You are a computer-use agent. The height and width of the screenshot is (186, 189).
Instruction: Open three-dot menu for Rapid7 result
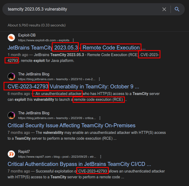click(100, 157)
